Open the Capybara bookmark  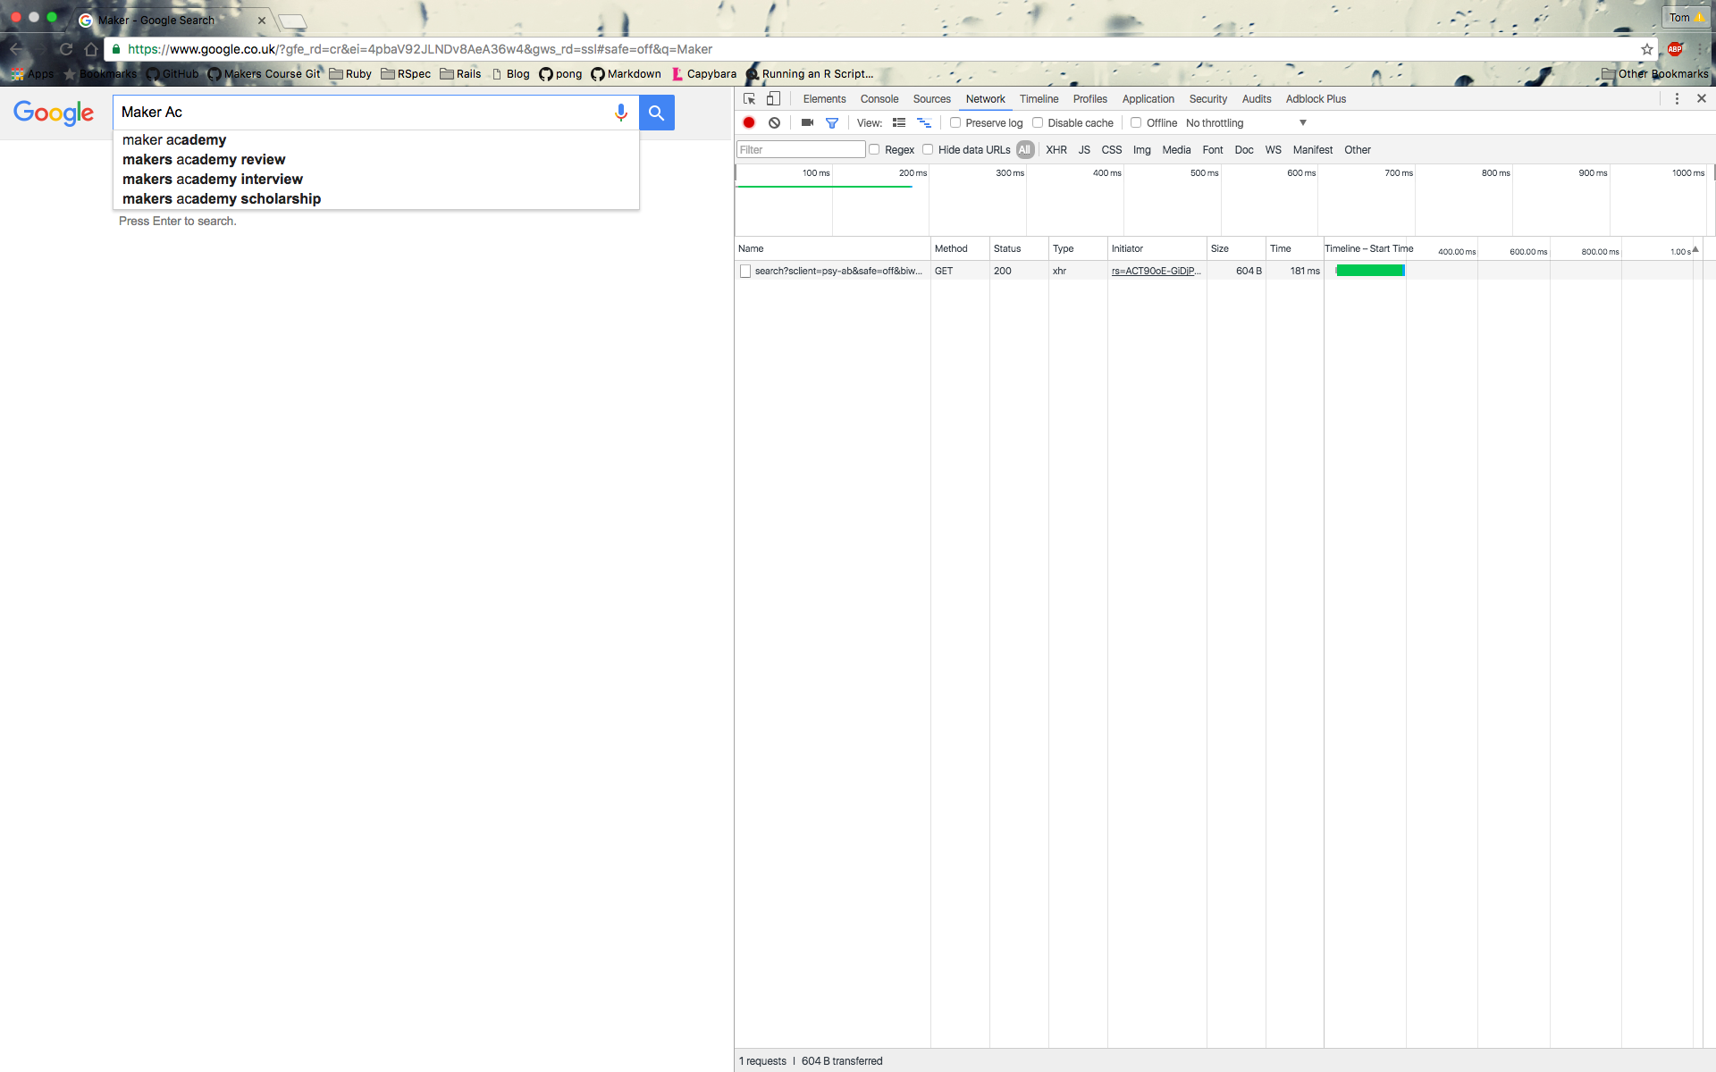click(x=704, y=74)
